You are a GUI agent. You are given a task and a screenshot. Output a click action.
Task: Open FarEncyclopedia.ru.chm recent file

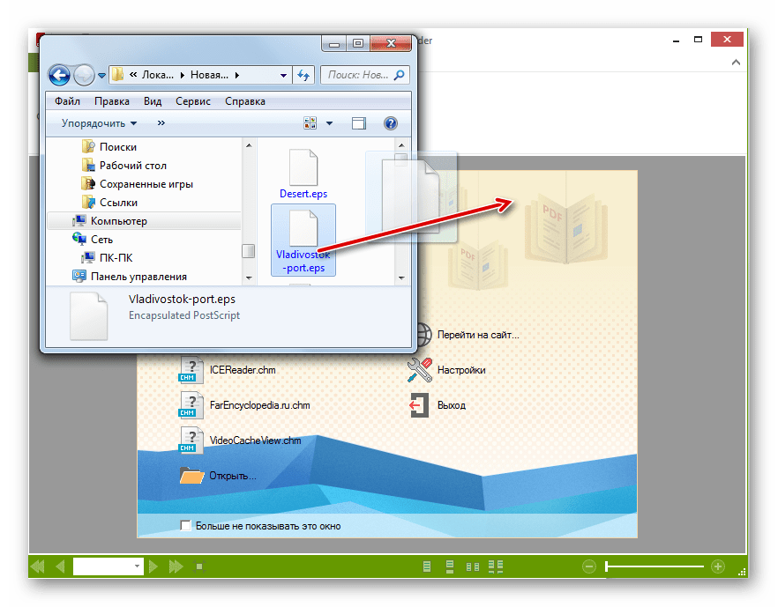[259, 405]
